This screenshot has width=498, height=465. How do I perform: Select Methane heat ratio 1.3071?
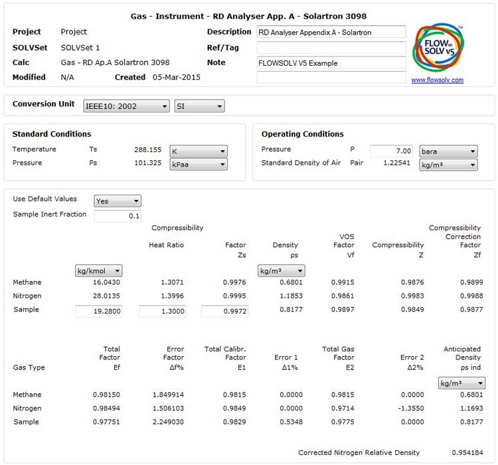tap(172, 282)
